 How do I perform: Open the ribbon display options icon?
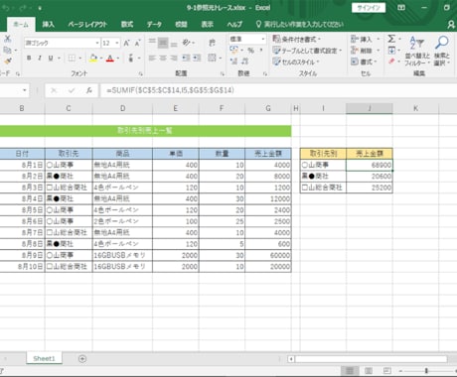click(x=401, y=7)
